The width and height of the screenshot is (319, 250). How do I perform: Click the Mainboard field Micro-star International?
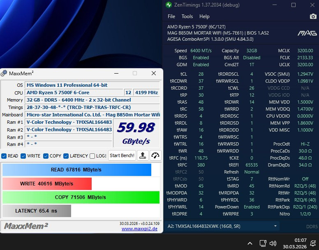point(92,115)
